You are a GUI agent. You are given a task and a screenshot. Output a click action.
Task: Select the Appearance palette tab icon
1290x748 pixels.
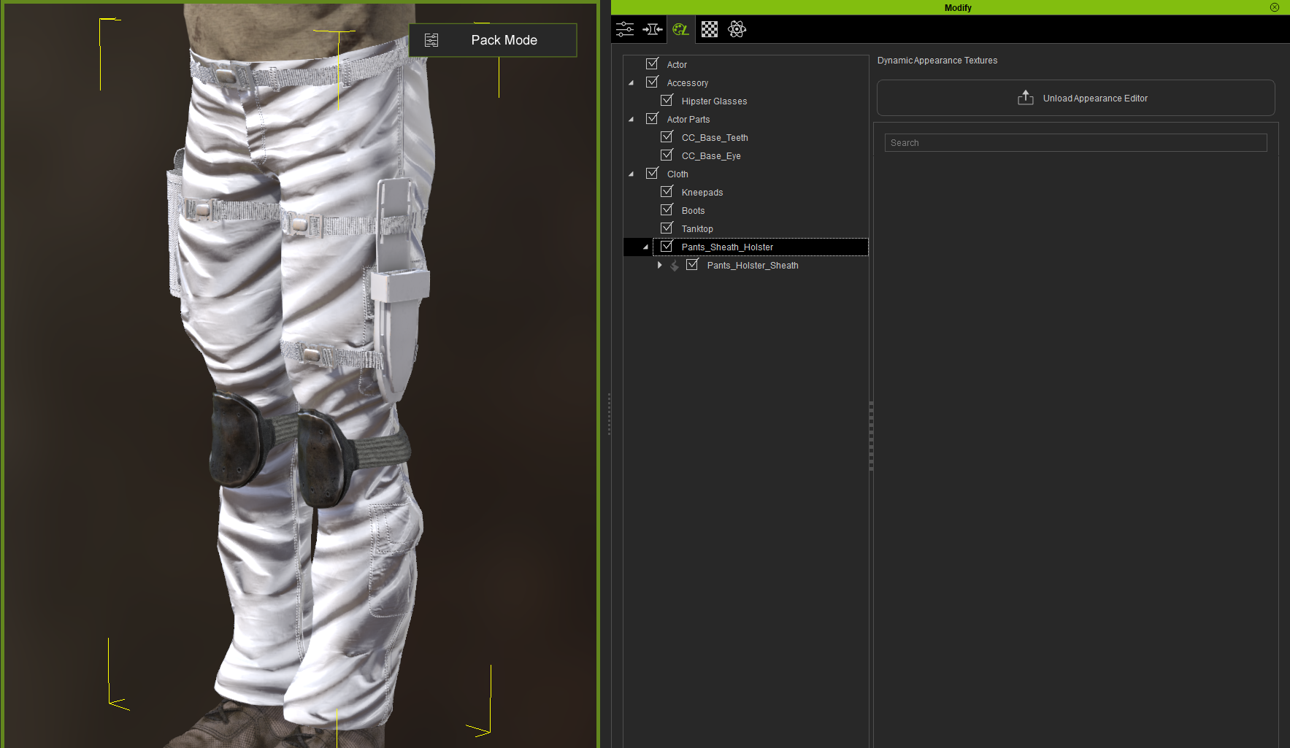coord(680,29)
